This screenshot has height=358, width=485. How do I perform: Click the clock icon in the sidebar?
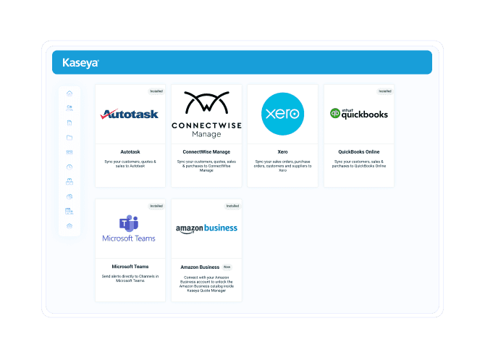click(69, 167)
